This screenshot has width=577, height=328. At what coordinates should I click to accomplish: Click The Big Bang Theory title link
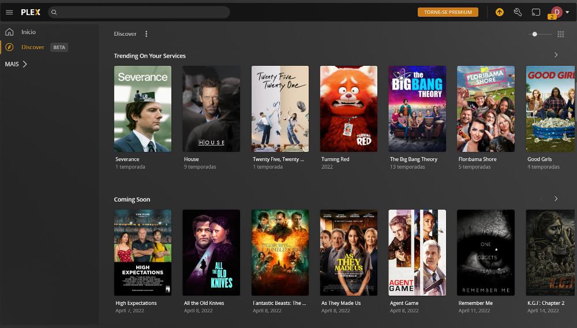tap(414, 159)
